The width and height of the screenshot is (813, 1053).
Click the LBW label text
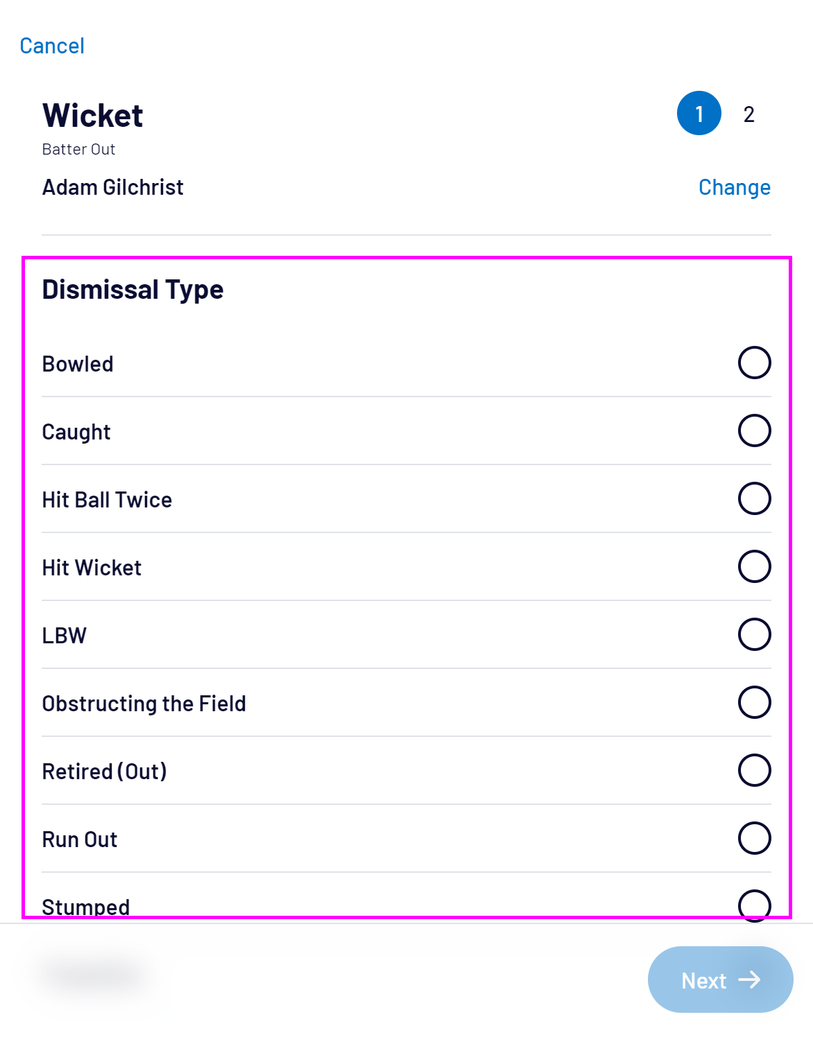(x=65, y=636)
